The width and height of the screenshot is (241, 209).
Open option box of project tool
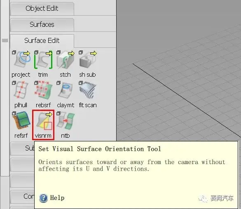14,52
